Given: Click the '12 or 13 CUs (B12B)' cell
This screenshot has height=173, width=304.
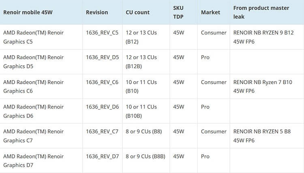Looking at the screenshot, I should pyautogui.click(x=141, y=62).
